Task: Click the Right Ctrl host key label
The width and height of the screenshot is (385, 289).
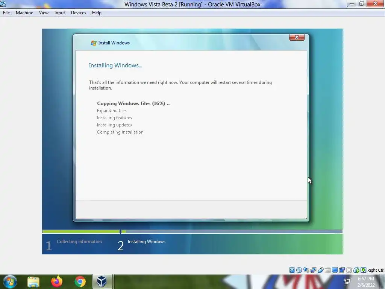Action: (x=376, y=270)
